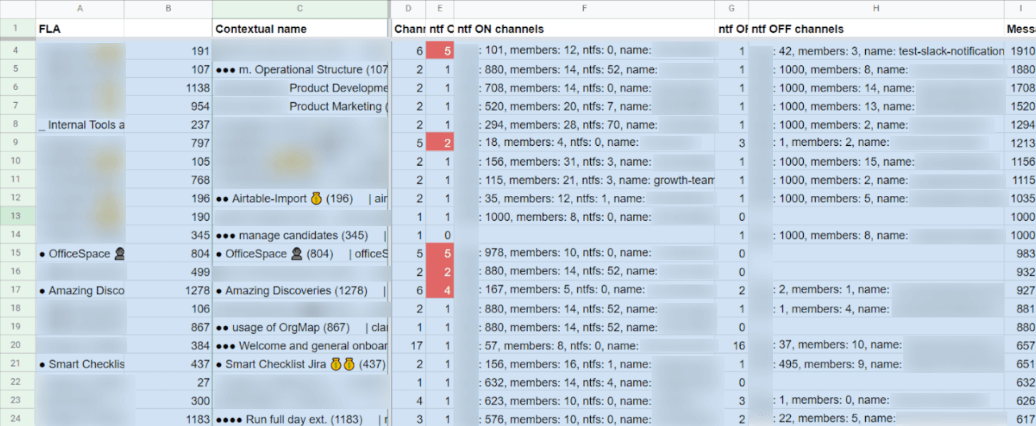Select column A header
Screen dimensions: 1036x426
click(x=79, y=9)
